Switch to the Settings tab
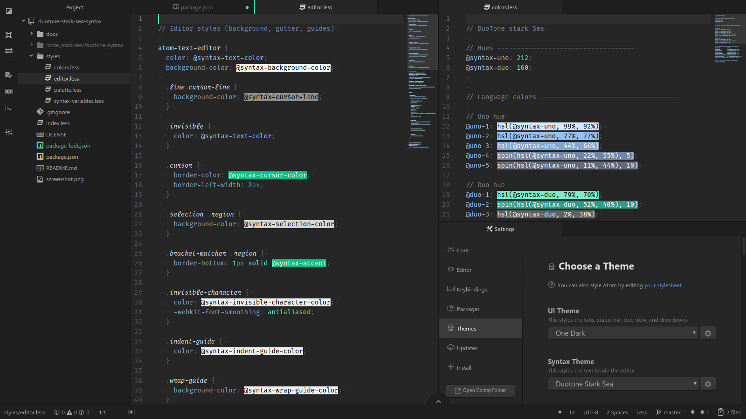Screen dimensions: 746x419 point(500,229)
